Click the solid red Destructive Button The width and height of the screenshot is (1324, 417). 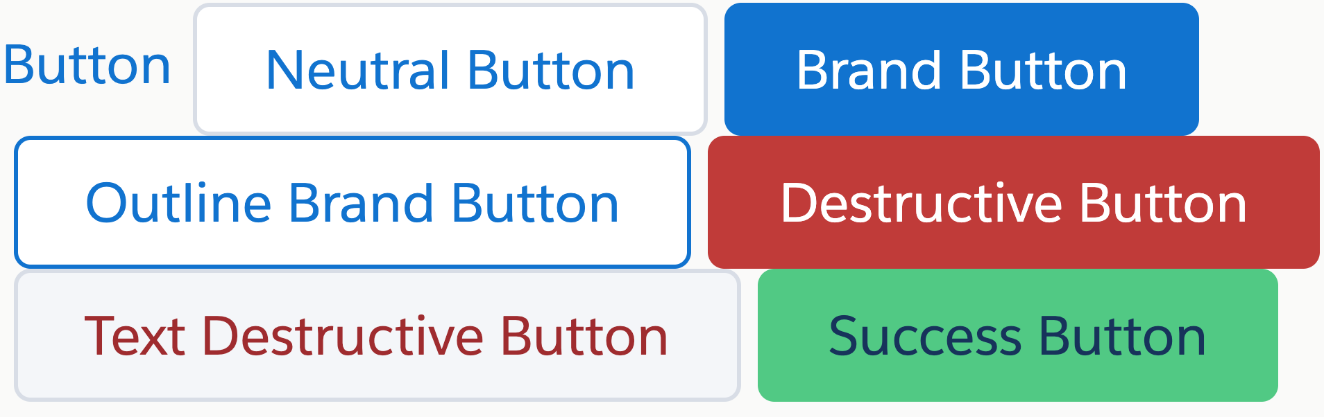1014,202
